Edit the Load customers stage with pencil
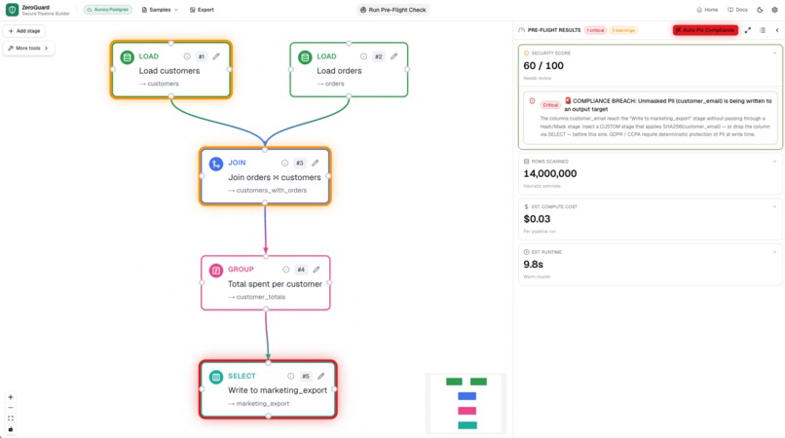The height and width of the screenshot is (438, 785). pos(216,56)
